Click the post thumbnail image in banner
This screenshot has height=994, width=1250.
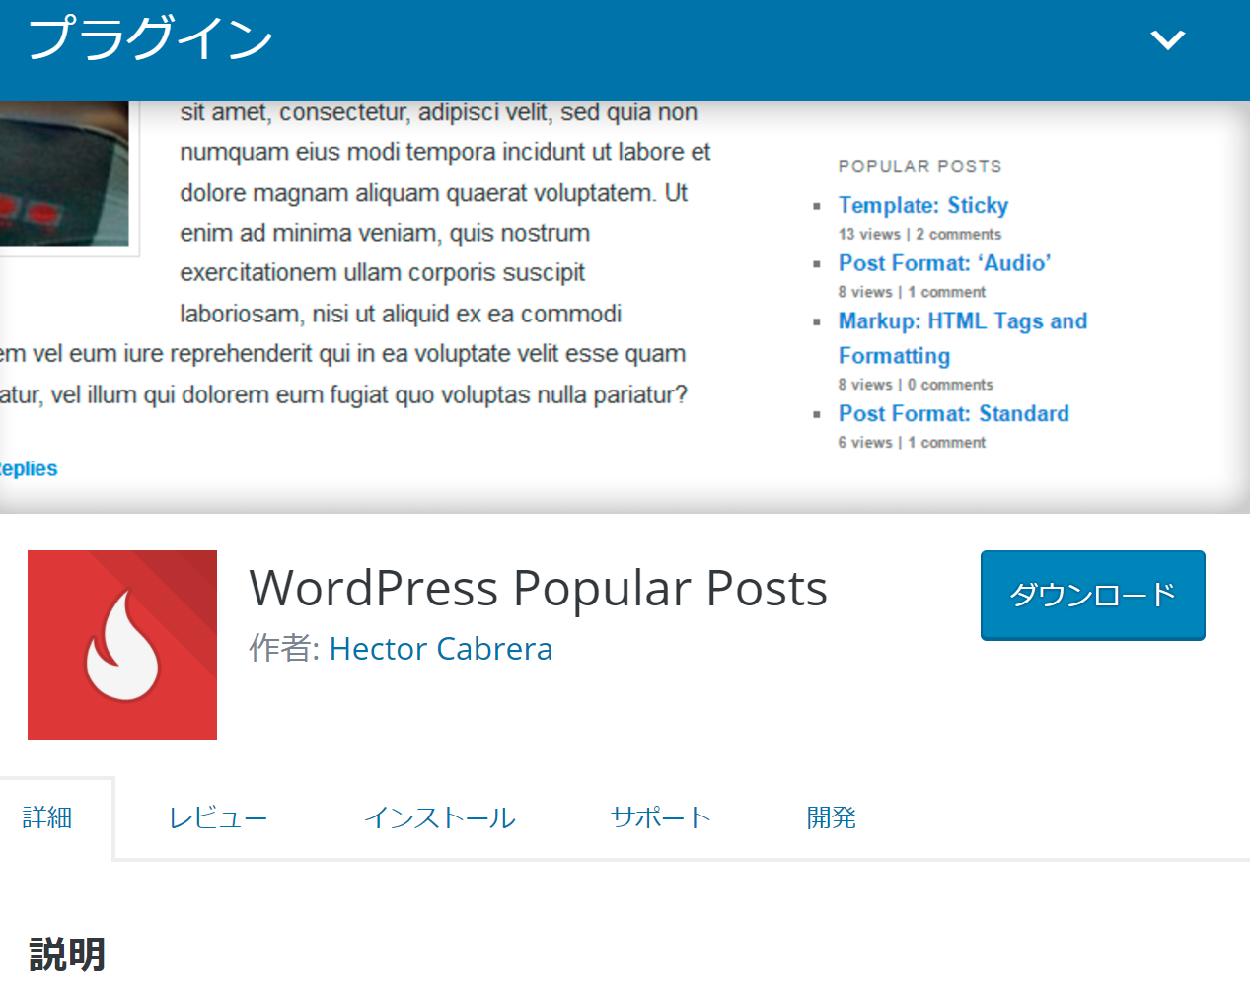(64, 174)
